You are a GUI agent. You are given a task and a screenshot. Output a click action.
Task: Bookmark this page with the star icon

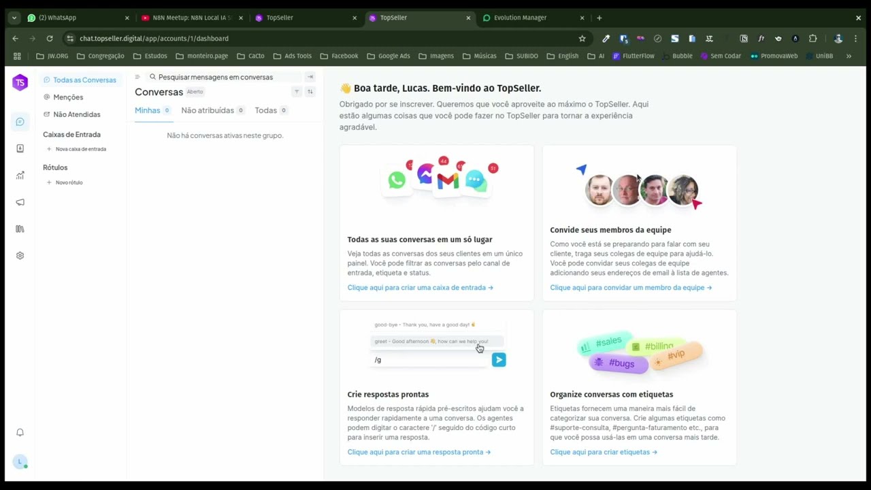coord(582,39)
